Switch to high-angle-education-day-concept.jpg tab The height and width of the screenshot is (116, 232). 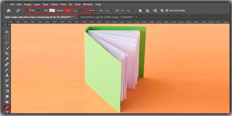pyautogui.click(x=39, y=17)
